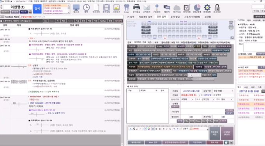Open the speech bubble messenger icon
Image resolution: width=265 pixels, height=146 pixels.
(x=167, y=9)
